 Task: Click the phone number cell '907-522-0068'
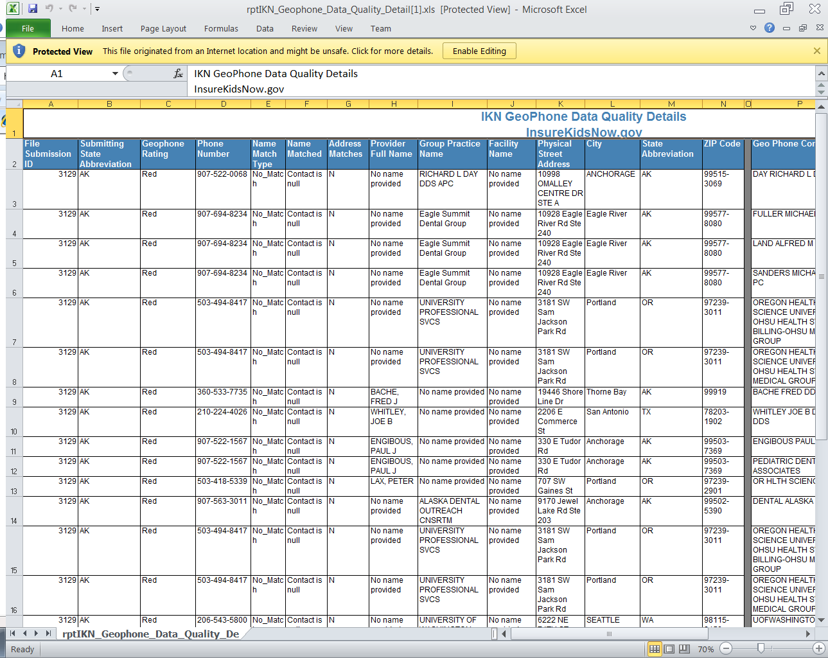[223, 189]
